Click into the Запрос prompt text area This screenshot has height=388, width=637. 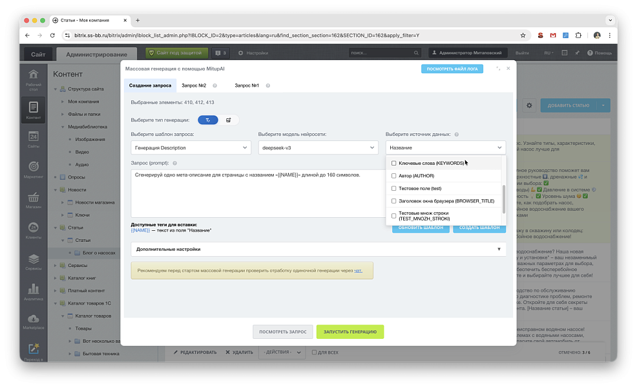[258, 193]
